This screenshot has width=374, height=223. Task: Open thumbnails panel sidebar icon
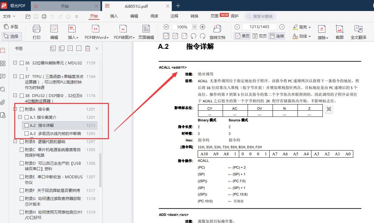click(x=3, y=63)
